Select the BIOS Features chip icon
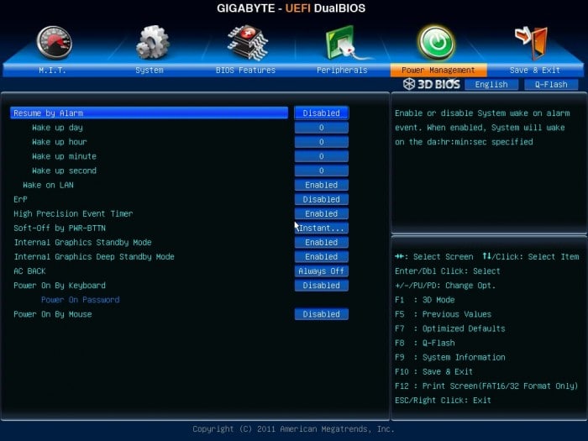588x441 pixels. [247, 42]
